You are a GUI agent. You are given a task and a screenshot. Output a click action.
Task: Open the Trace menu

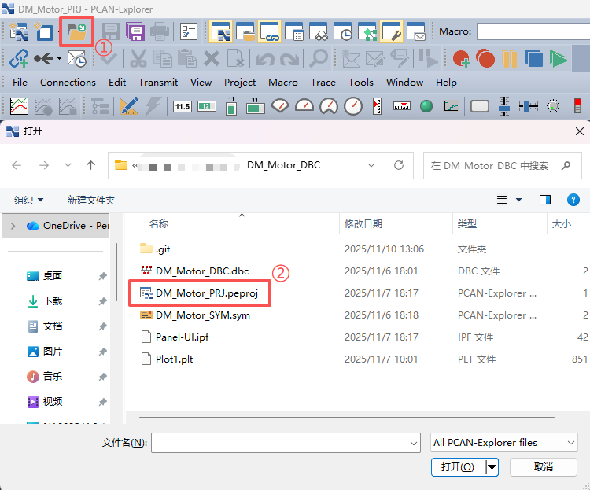coord(323,82)
